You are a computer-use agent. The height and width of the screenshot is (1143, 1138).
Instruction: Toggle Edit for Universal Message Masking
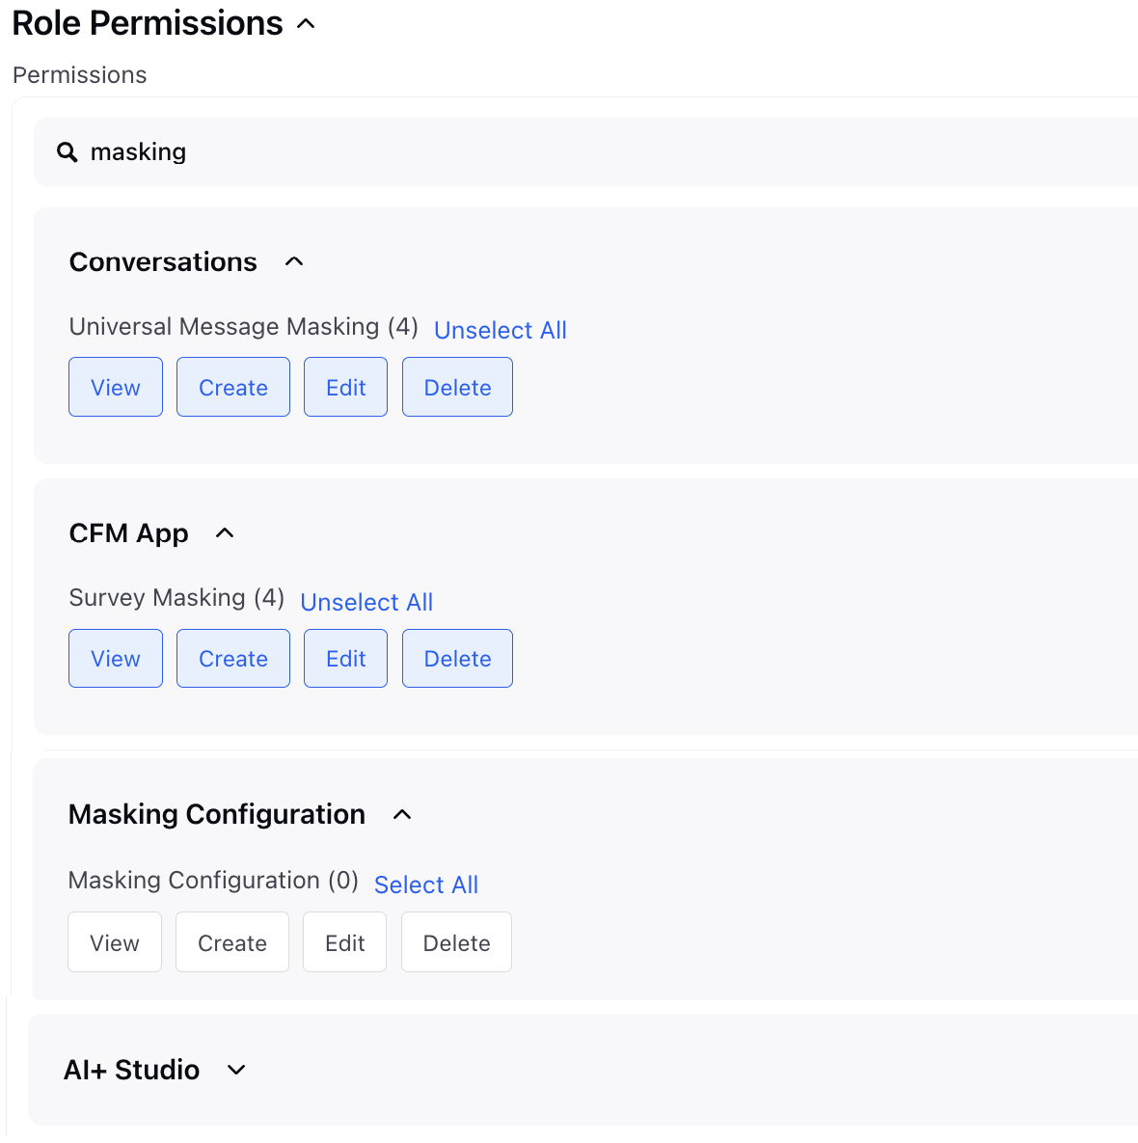pos(345,387)
